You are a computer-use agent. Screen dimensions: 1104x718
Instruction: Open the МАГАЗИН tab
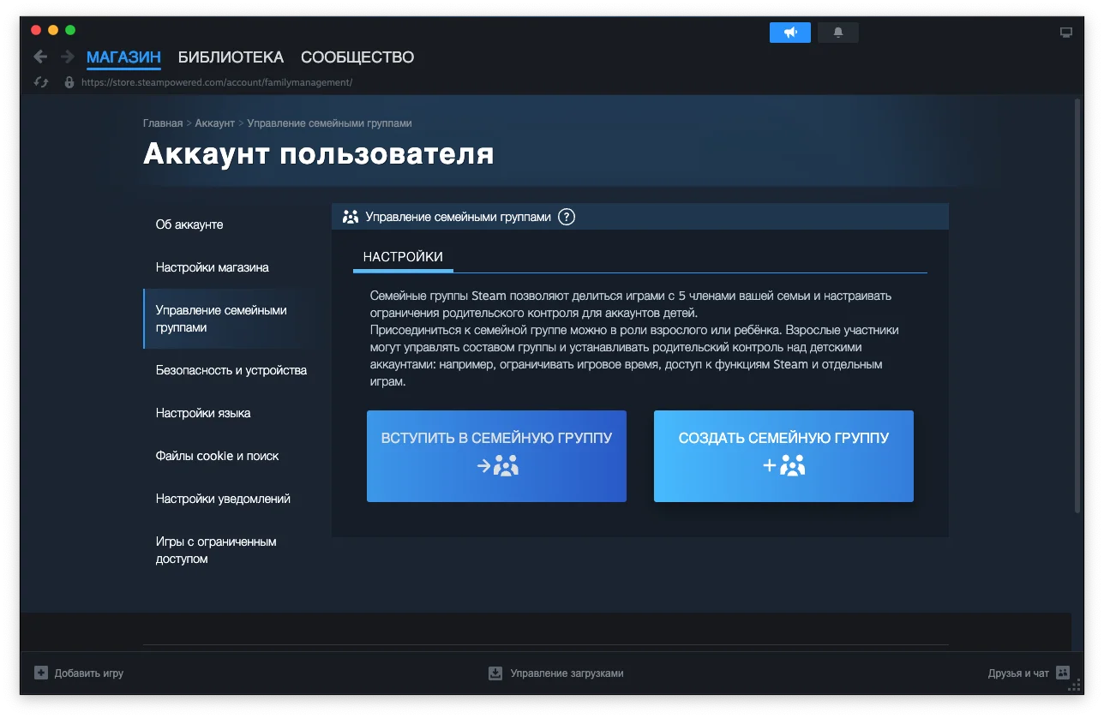pos(123,57)
